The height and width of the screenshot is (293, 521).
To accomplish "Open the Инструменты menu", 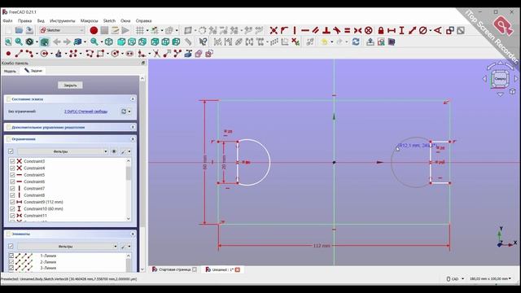I will pos(63,20).
